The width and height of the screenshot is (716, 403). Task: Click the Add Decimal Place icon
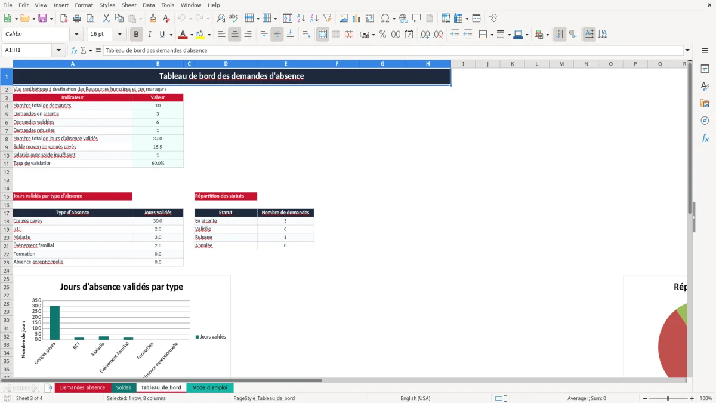pos(425,35)
